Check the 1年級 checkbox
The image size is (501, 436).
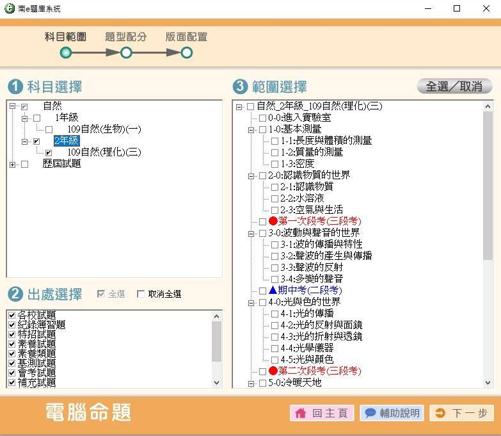[36, 118]
